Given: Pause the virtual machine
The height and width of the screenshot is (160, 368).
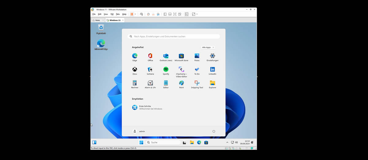Looking at the screenshot, I should pos(132,14).
